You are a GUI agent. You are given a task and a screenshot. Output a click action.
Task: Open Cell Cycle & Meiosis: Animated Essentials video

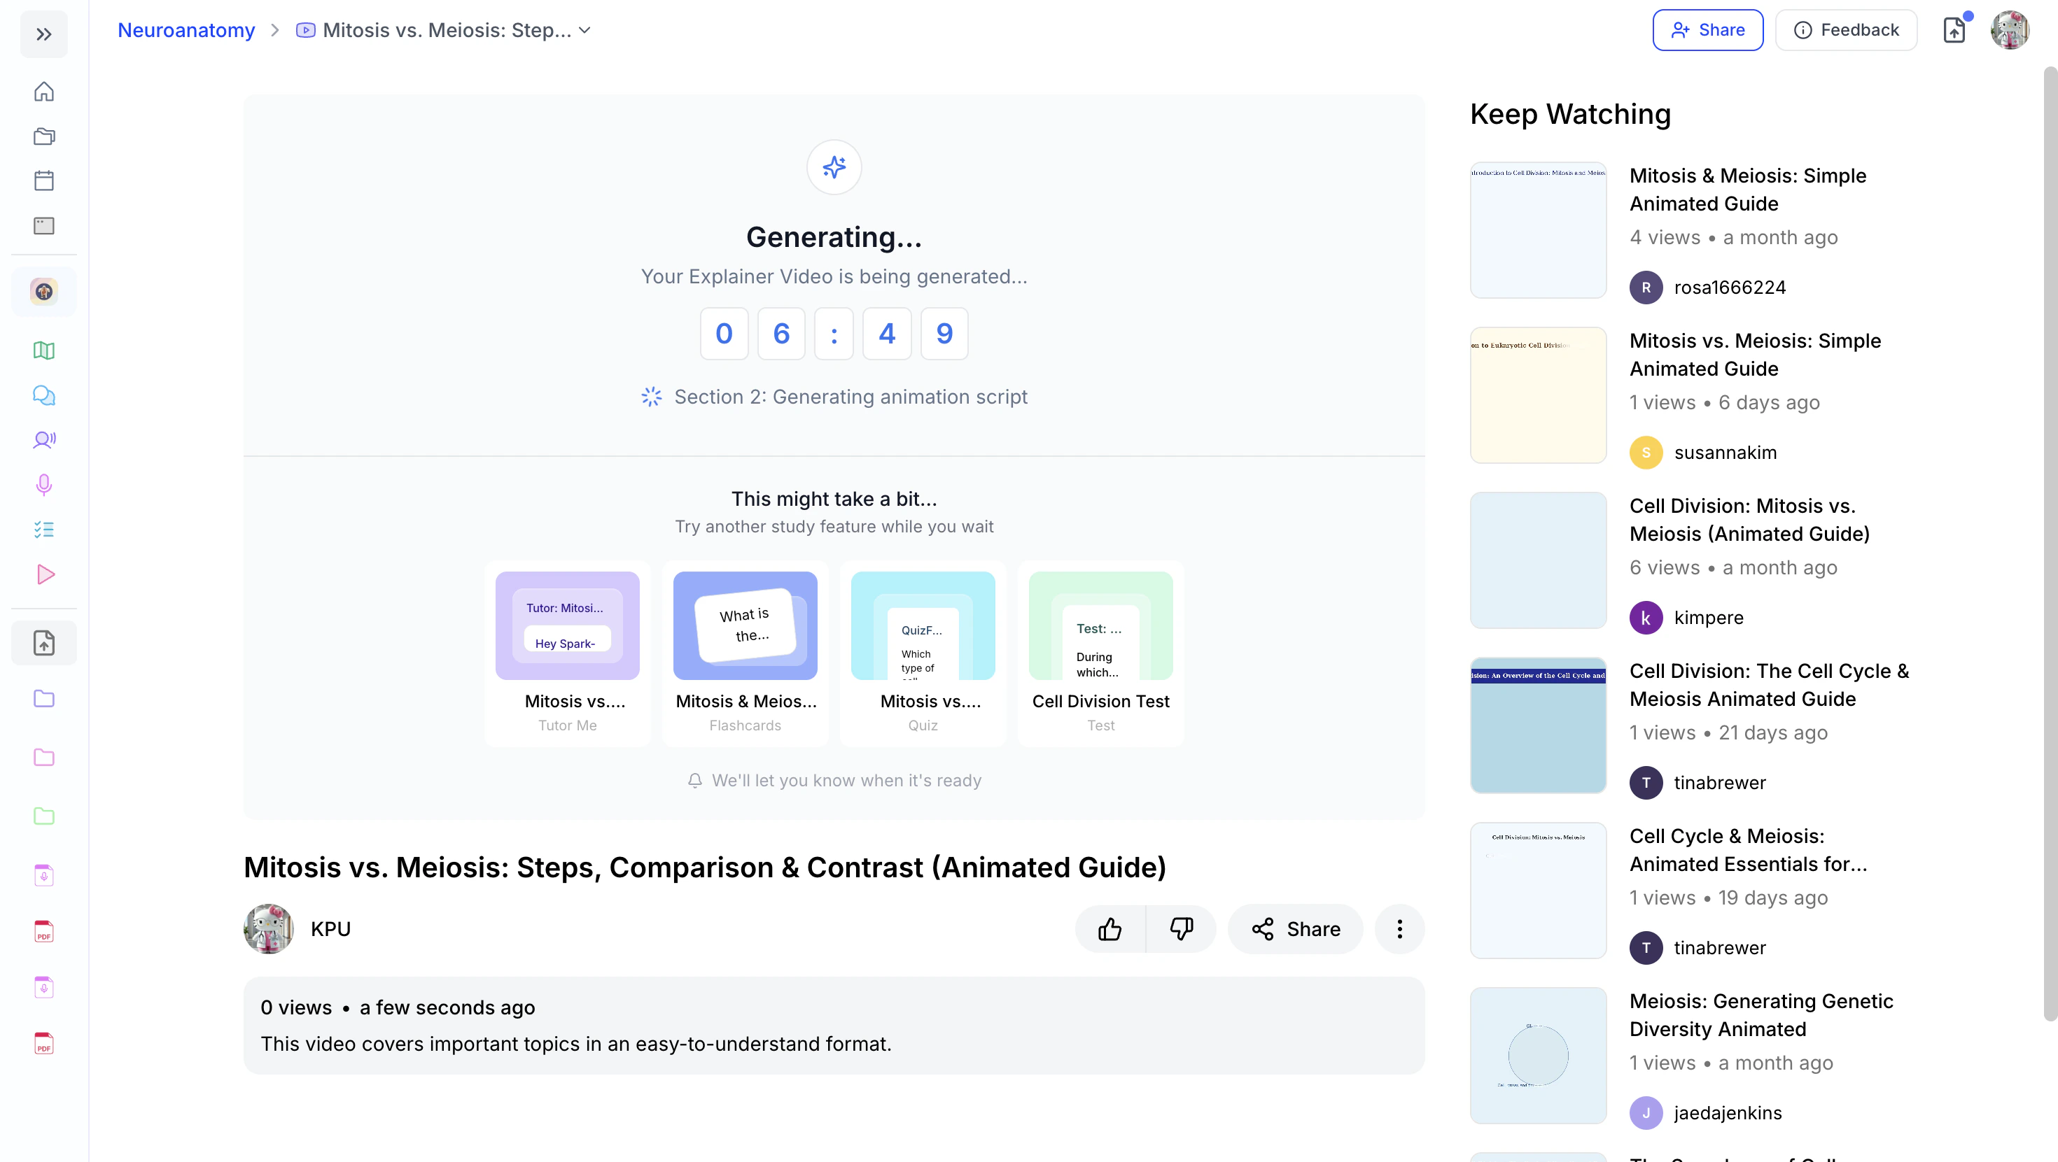pyautogui.click(x=1749, y=851)
